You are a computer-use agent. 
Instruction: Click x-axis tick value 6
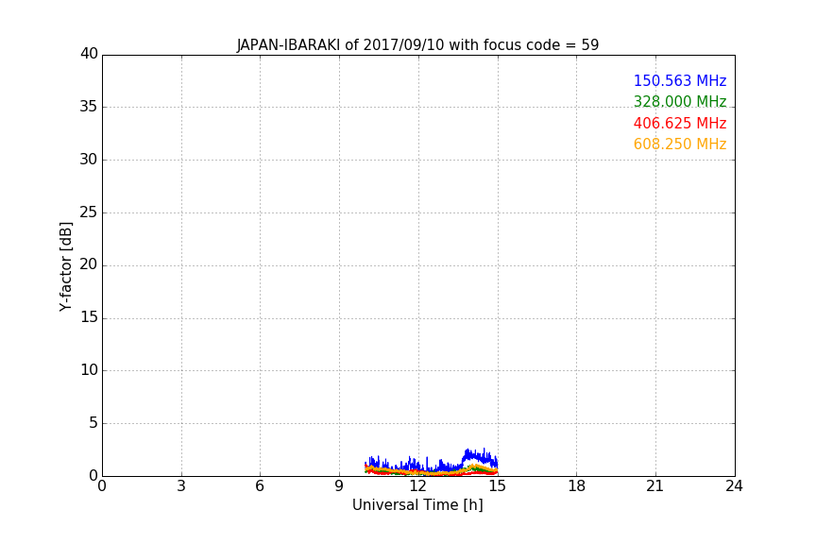[260, 486]
